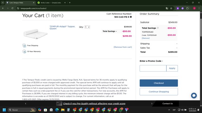
Task: Open clock showing 11:51 a. m.
Action: 192,110
